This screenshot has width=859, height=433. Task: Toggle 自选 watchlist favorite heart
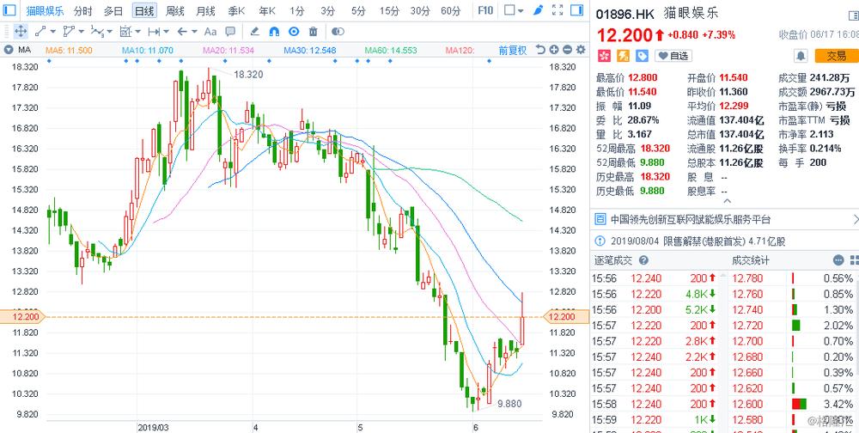point(673,55)
